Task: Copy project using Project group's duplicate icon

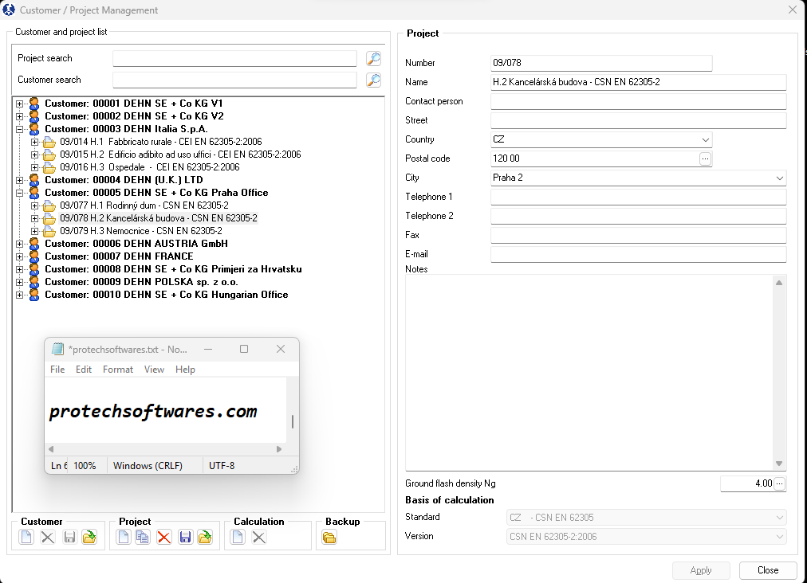Action: coord(143,538)
